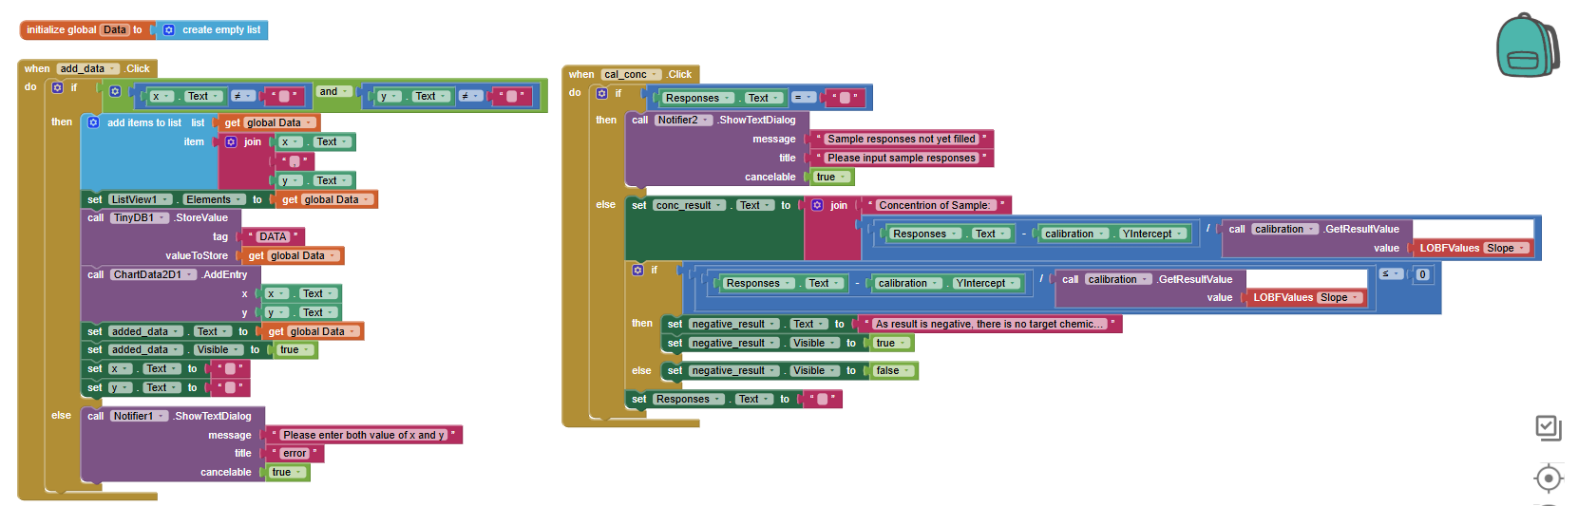Click mutator gear on the nested if block in cal_conc
The width and height of the screenshot is (1578, 506).
click(x=637, y=270)
